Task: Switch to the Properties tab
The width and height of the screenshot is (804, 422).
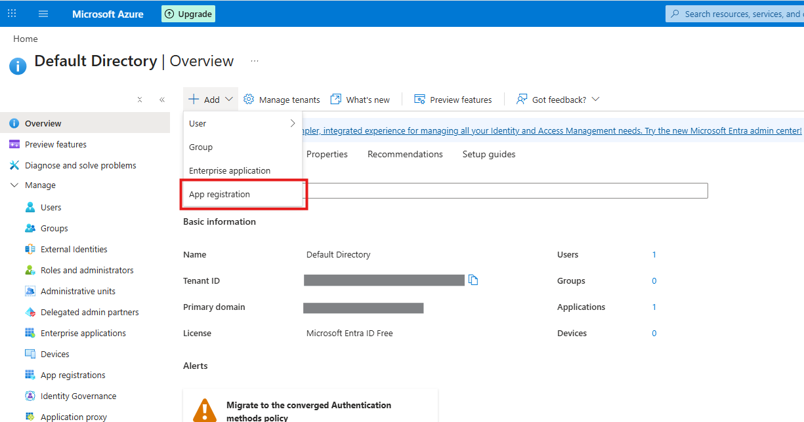Action: coord(327,154)
